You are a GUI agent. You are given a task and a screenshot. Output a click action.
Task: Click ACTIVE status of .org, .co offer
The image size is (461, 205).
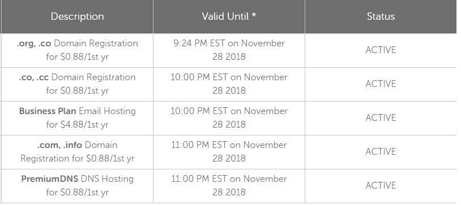381,50
